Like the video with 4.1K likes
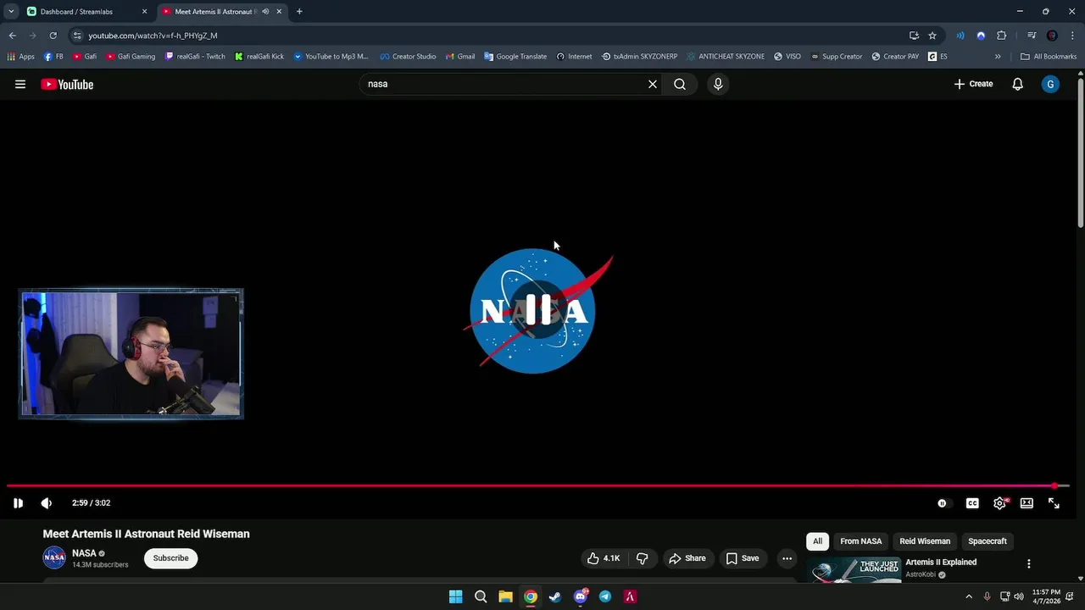The height and width of the screenshot is (610, 1085). coord(604,558)
